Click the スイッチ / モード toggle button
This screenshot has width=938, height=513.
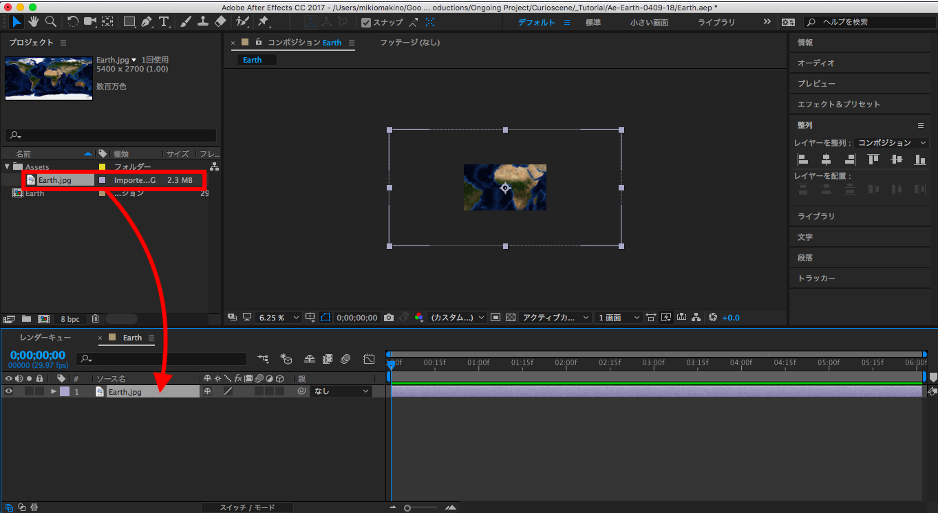tap(247, 507)
